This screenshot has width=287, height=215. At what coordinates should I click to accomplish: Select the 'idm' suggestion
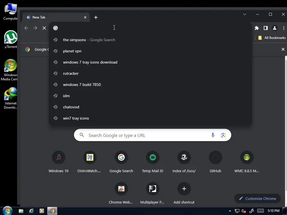151,96
